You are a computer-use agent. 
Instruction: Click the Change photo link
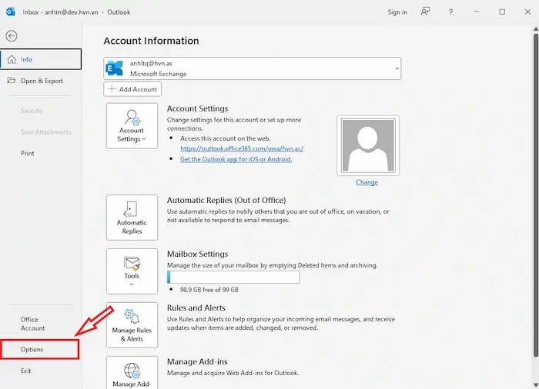[367, 182]
